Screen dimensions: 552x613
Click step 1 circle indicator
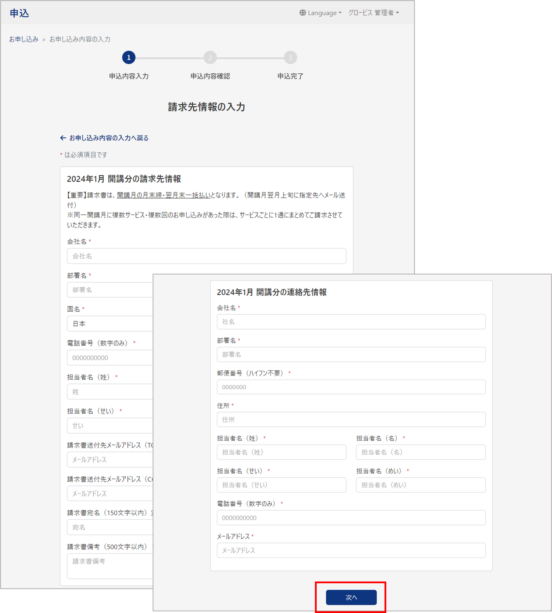pyautogui.click(x=129, y=57)
